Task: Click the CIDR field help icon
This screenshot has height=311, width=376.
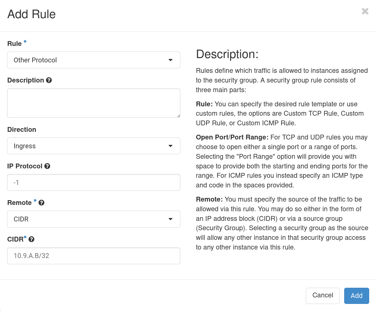Action: [32, 239]
